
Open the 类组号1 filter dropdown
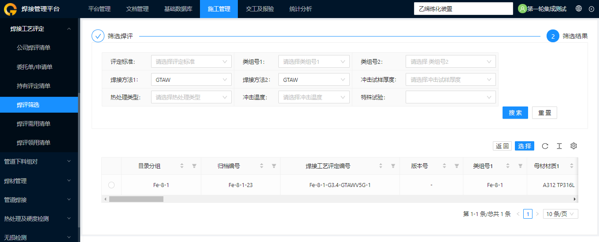[x=314, y=62]
